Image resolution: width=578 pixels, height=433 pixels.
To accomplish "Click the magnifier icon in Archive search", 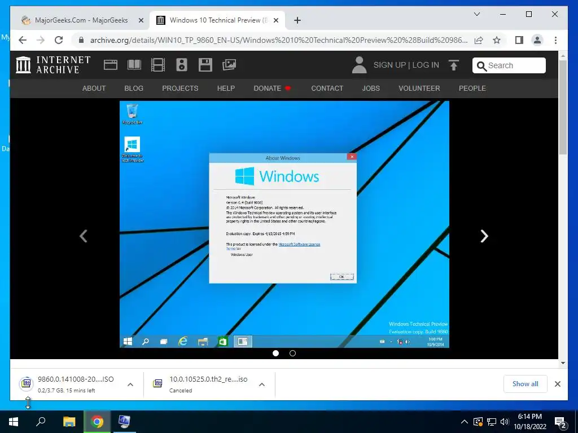I will tap(481, 66).
